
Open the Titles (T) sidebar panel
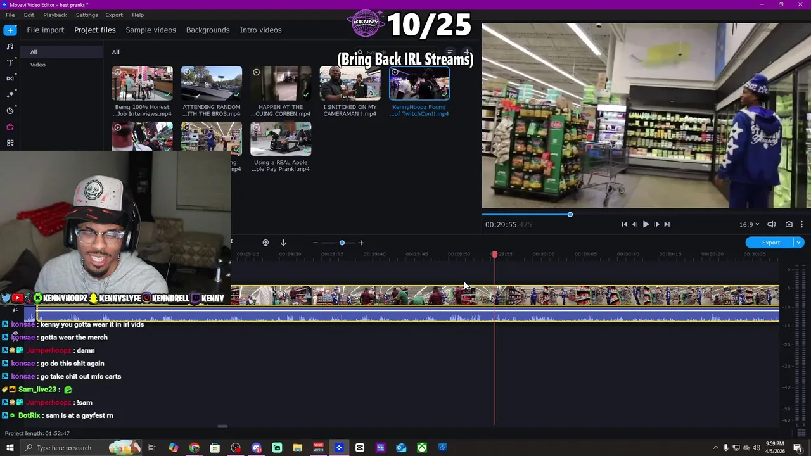10,62
